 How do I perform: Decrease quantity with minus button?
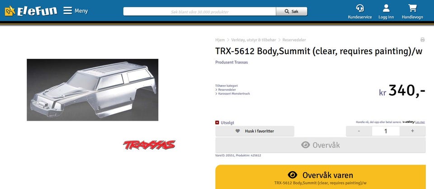[359, 131]
